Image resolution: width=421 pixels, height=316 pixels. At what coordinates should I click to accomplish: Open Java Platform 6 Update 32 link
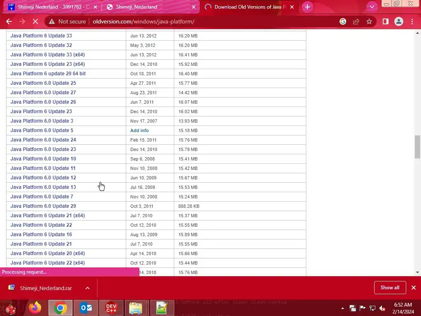[41, 45]
